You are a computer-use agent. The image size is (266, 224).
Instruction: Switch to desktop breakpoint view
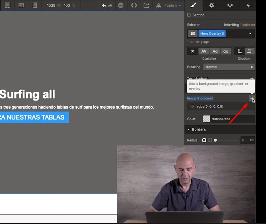tap(8, 5)
